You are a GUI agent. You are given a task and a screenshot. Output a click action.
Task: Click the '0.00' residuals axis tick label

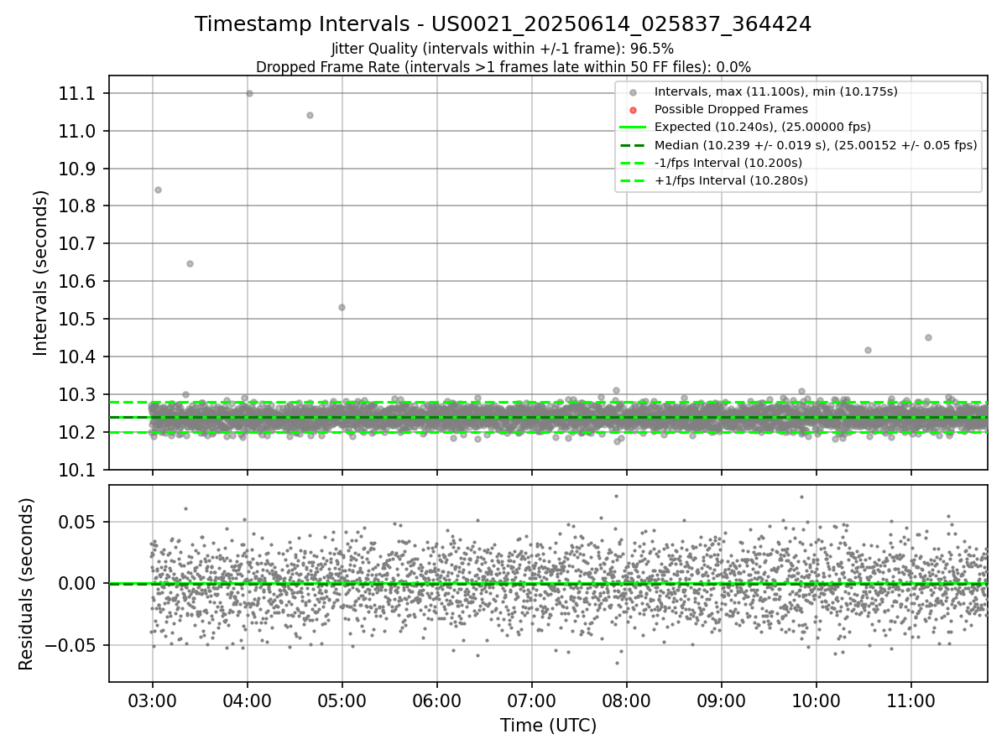(x=77, y=584)
